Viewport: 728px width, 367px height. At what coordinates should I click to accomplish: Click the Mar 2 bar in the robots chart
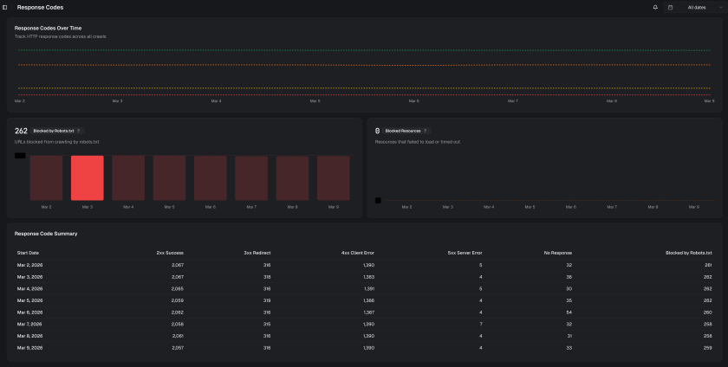(x=46, y=178)
